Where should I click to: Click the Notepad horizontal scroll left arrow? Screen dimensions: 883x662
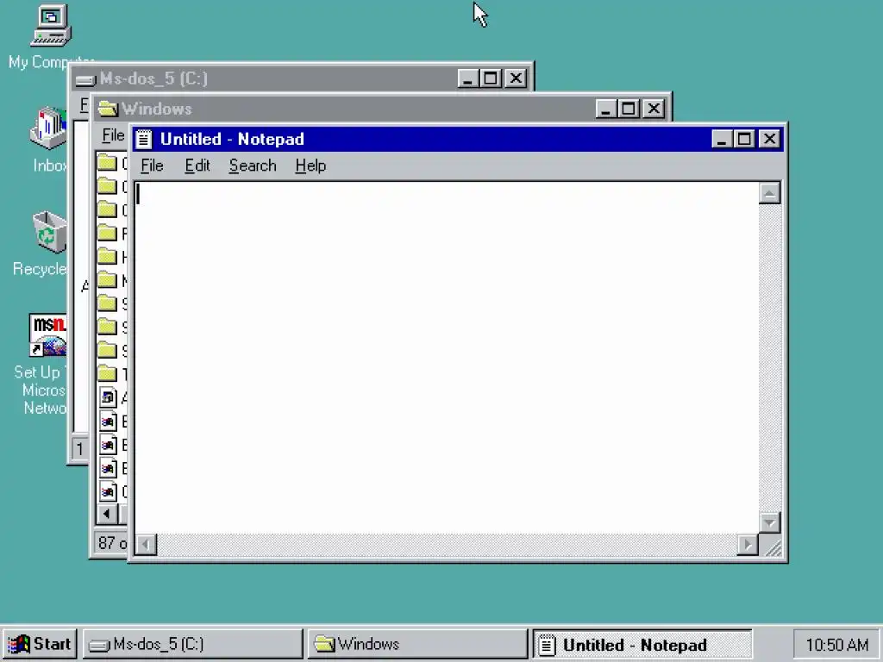146,545
